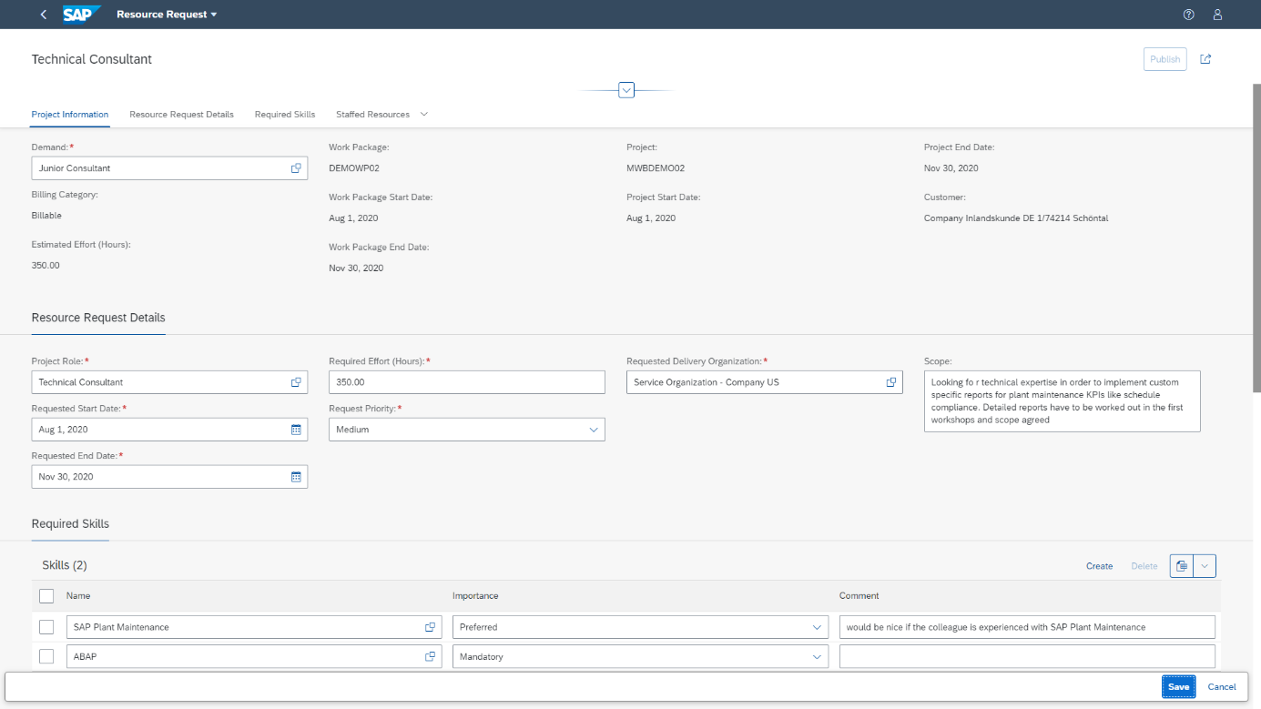
Task: Check the SAP Plant Maintenance row checkbox
Action: click(x=46, y=627)
